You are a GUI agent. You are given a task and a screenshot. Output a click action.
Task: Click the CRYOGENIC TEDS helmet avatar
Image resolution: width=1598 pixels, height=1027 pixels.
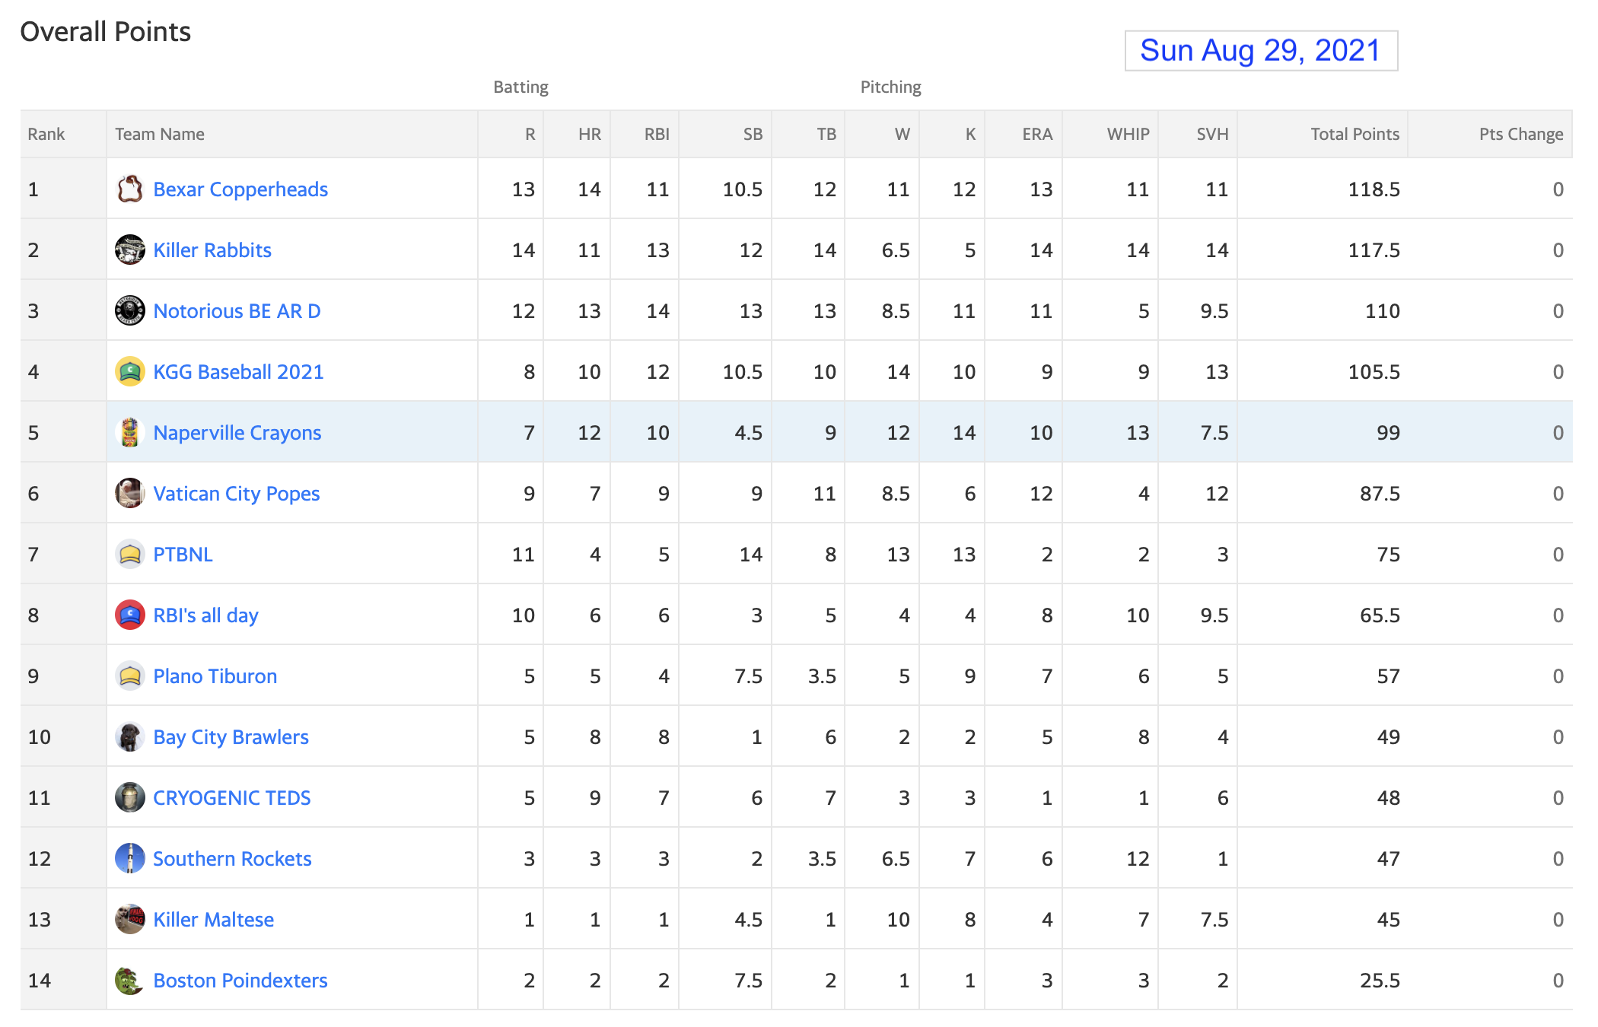pyautogui.click(x=130, y=797)
